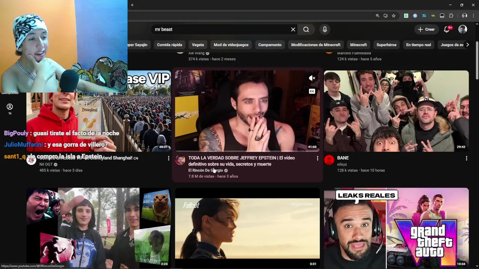
Task: Click the Marcelo Fuentealba channel name
Action: click(x=354, y=53)
